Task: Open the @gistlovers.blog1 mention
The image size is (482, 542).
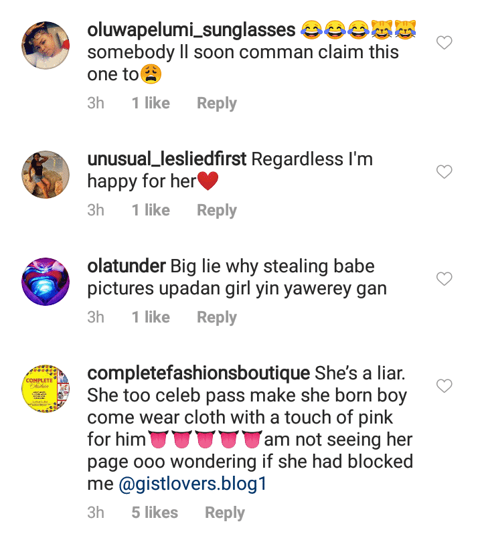Action: (193, 484)
